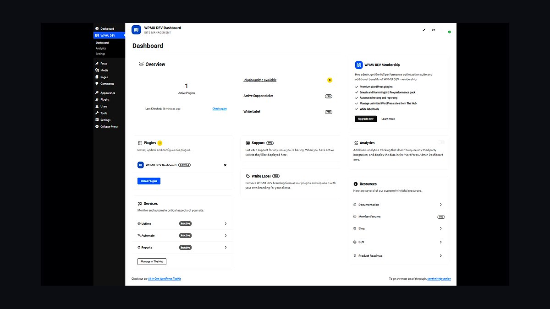Click the Overview section stacked-bars icon
Screen dimensions: 550x309
pyautogui.click(x=141, y=64)
